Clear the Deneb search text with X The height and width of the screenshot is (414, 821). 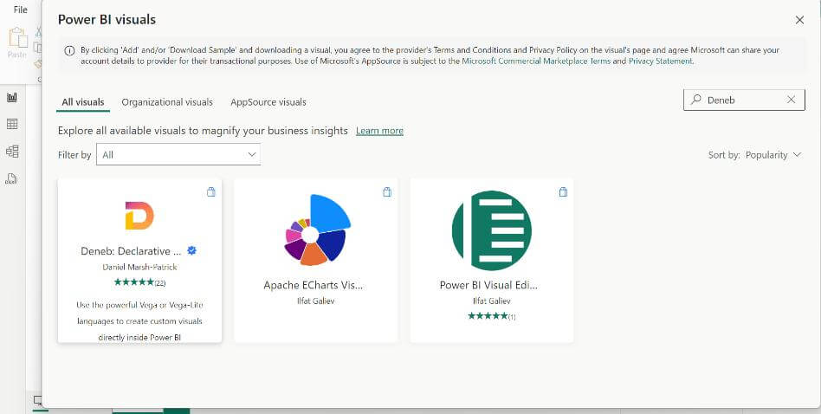point(792,100)
